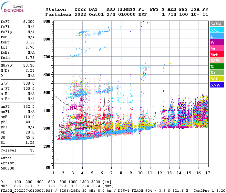This screenshot has width=226, height=193.
Task: Select the NoVal legend swatch
Action: point(217,24)
